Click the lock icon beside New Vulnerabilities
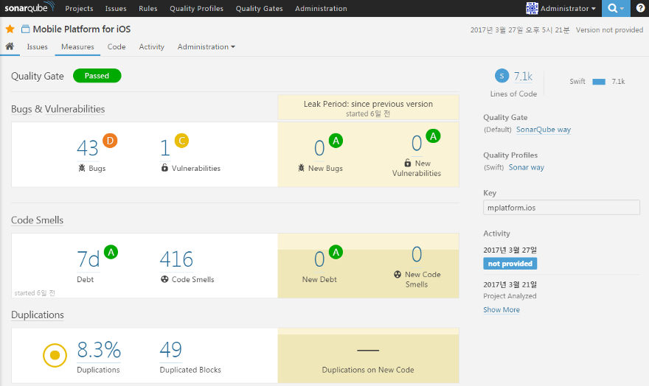Screen dimensions: 649x386 click(x=408, y=163)
